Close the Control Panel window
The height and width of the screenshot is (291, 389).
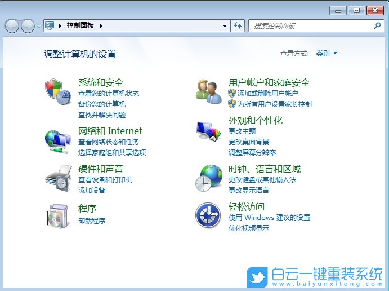click(375, 11)
